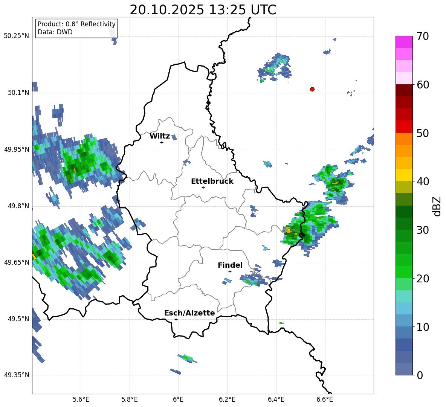The height and width of the screenshot is (407, 446).
Task: Click the 49.35°N latitude label
Action: [17, 375]
